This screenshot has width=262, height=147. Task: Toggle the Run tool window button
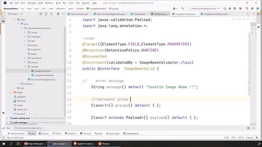32,134
